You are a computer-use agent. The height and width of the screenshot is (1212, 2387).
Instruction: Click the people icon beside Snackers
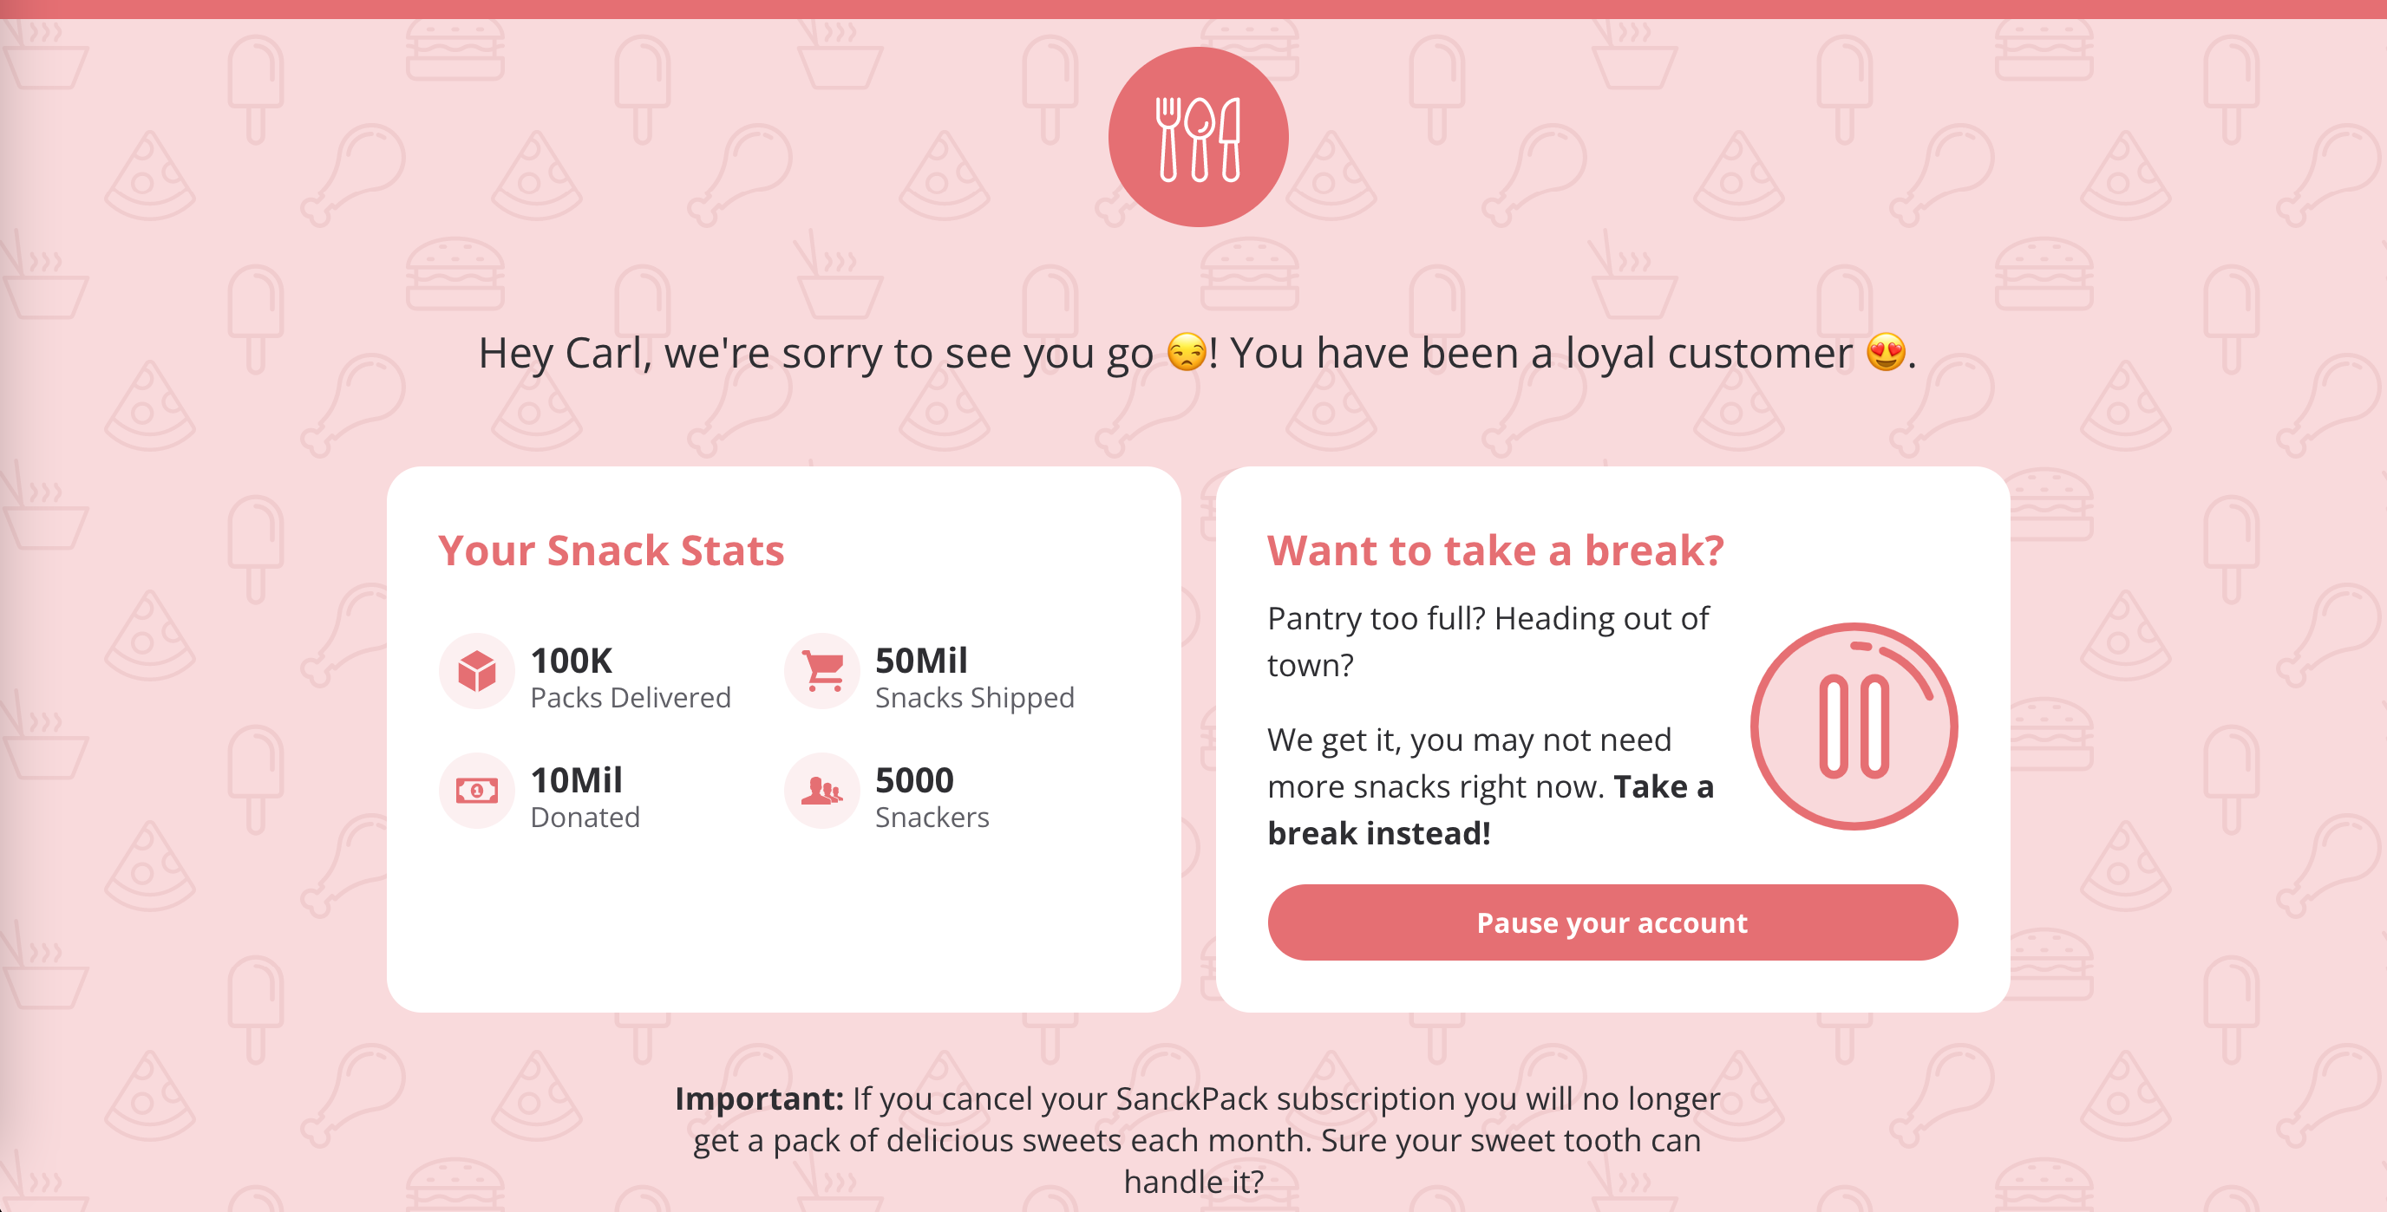[x=822, y=791]
